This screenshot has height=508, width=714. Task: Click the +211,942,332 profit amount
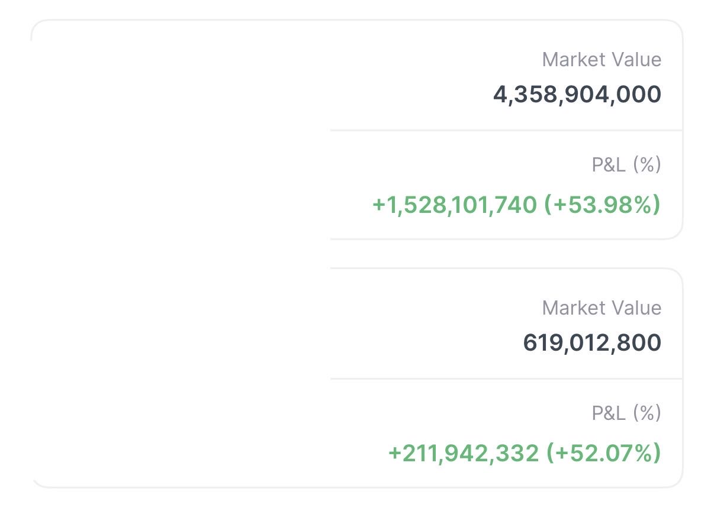[464, 453]
